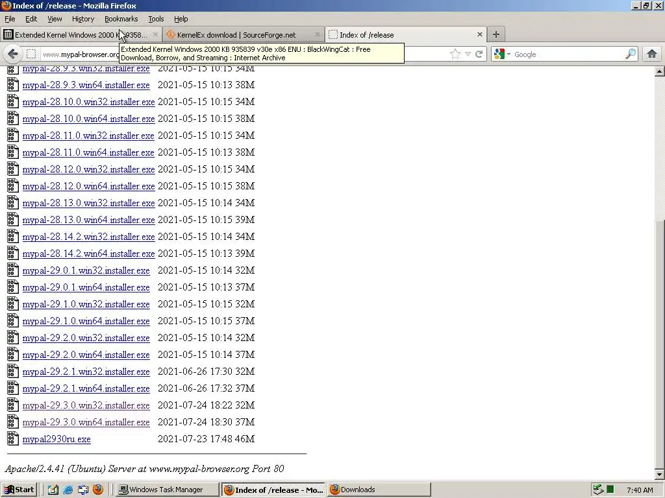Open the Edit menu
Image resolution: width=665 pixels, height=498 pixels.
31,19
